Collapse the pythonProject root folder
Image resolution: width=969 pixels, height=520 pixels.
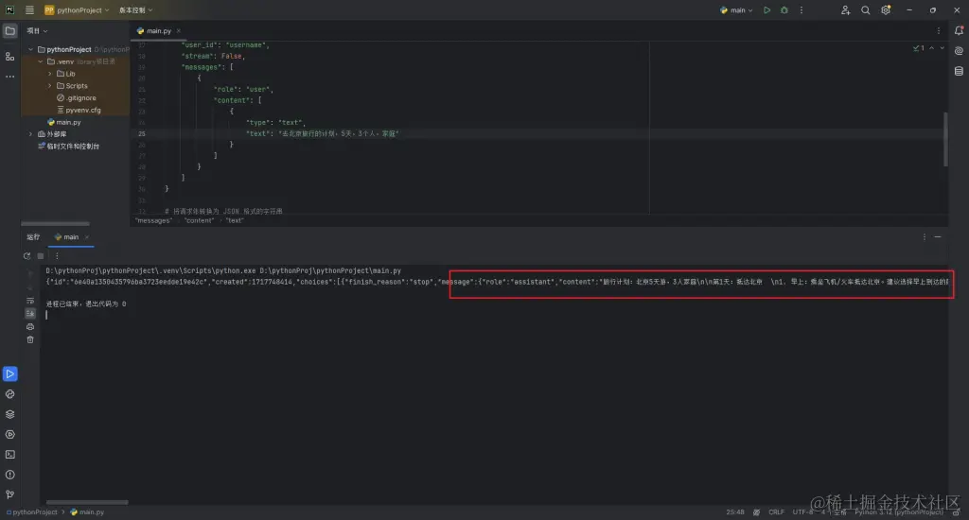click(30, 49)
